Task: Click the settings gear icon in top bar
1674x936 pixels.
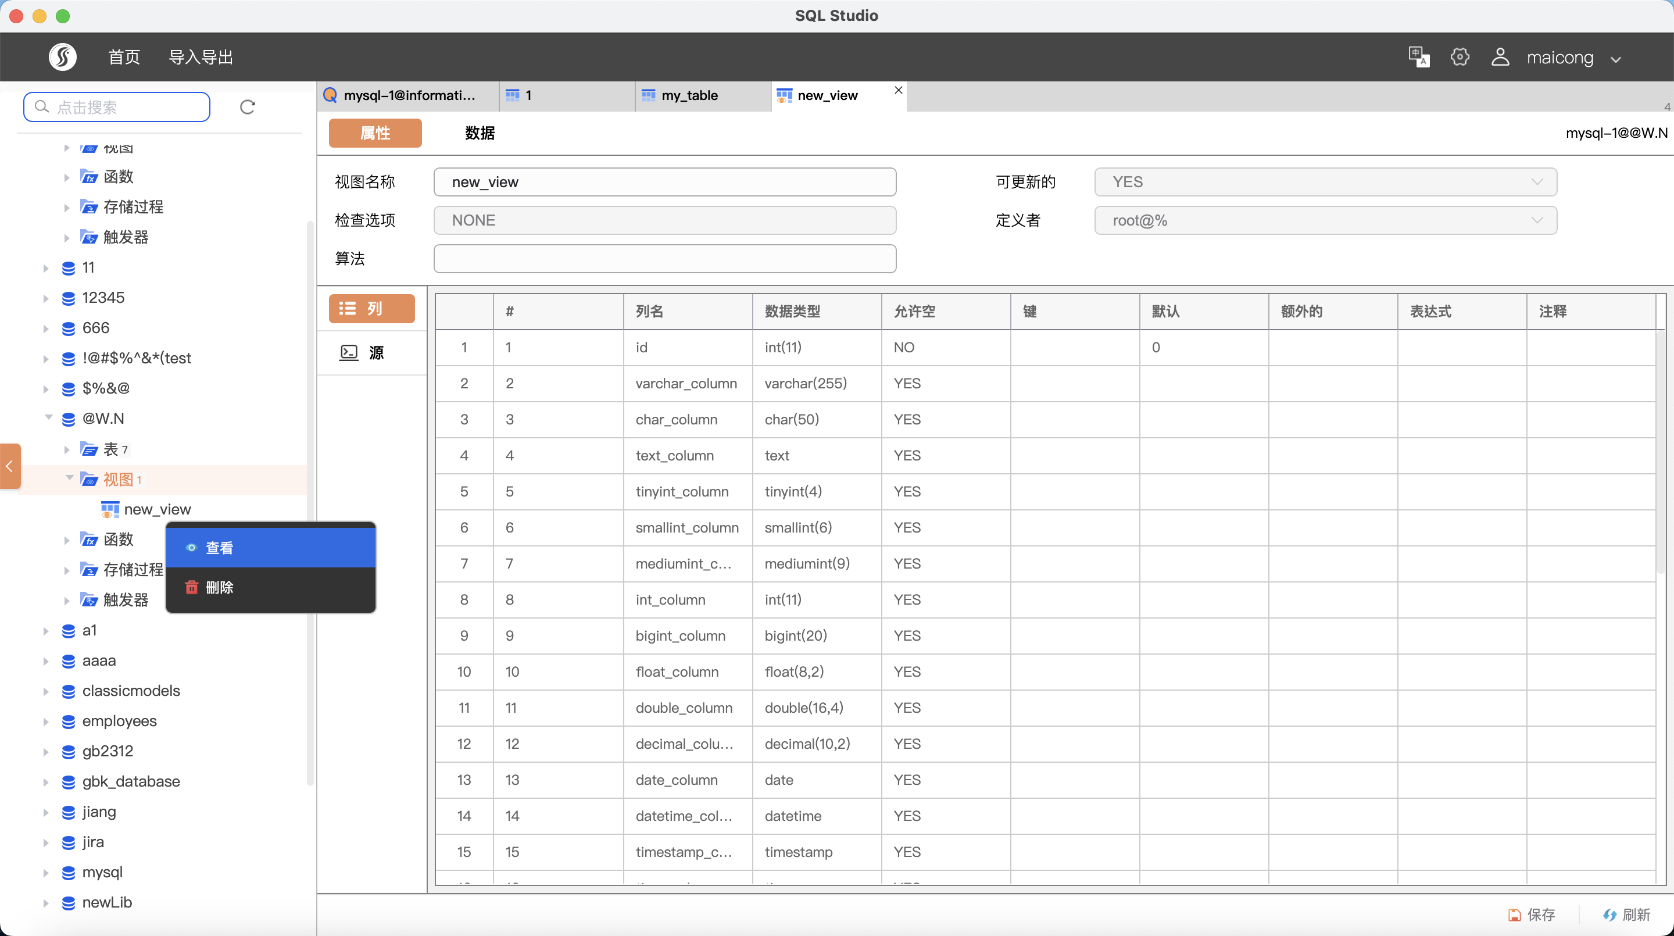Action: coord(1460,58)
